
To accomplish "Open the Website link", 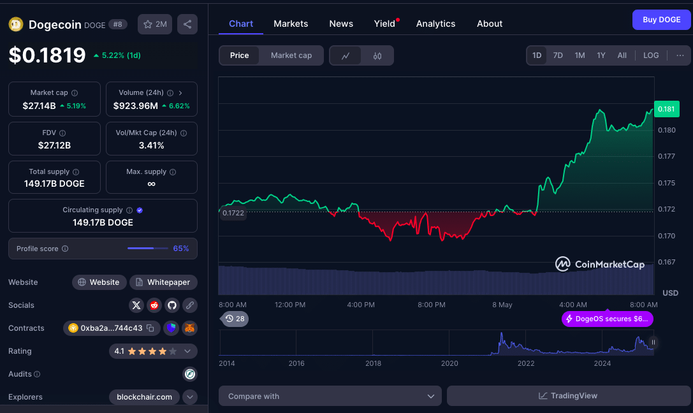I will point(99,282).
